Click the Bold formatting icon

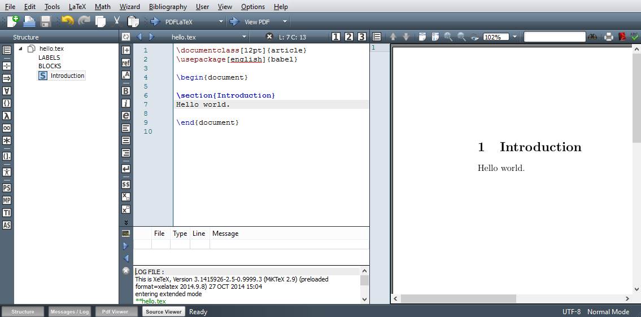126,91
